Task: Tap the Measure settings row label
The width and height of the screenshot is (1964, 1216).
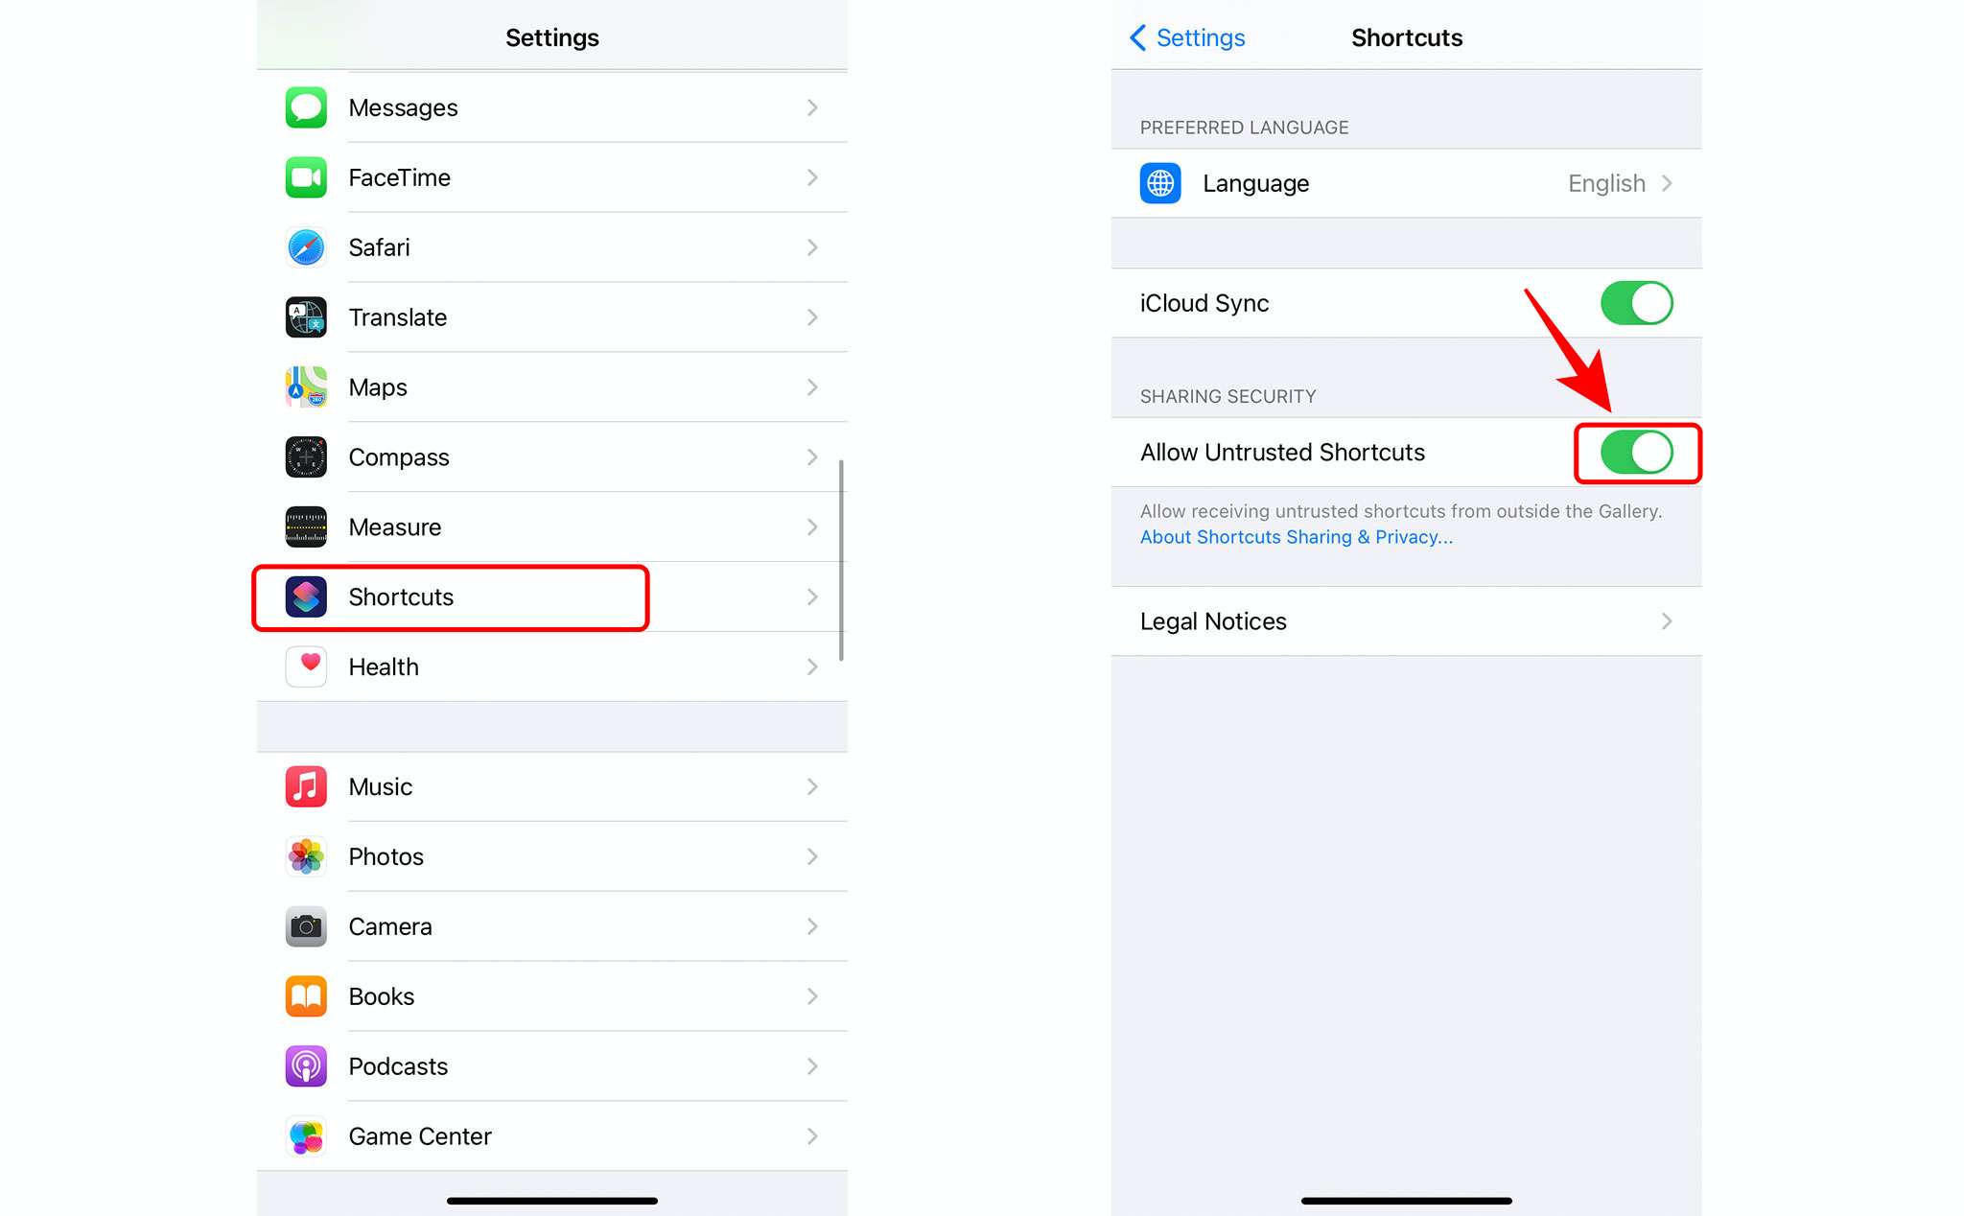Action: click(x=395, y=527)
